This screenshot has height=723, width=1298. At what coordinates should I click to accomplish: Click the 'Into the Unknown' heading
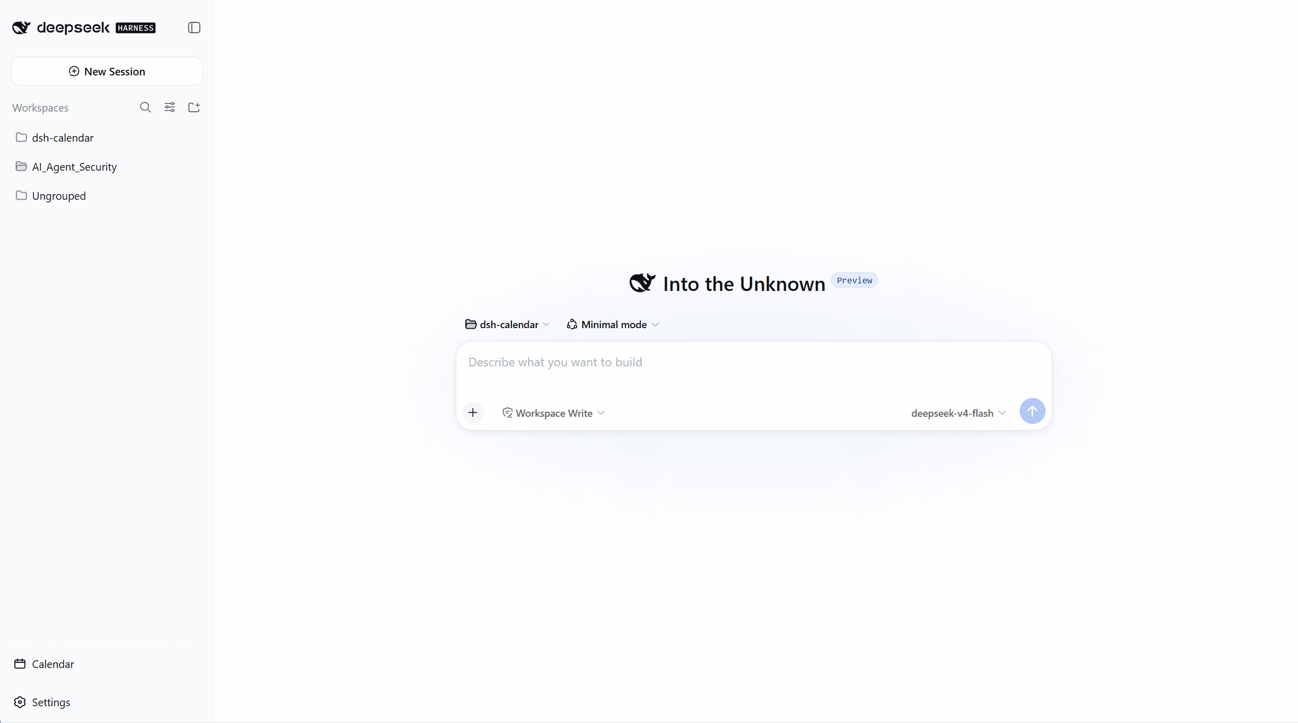click(744, 284)
